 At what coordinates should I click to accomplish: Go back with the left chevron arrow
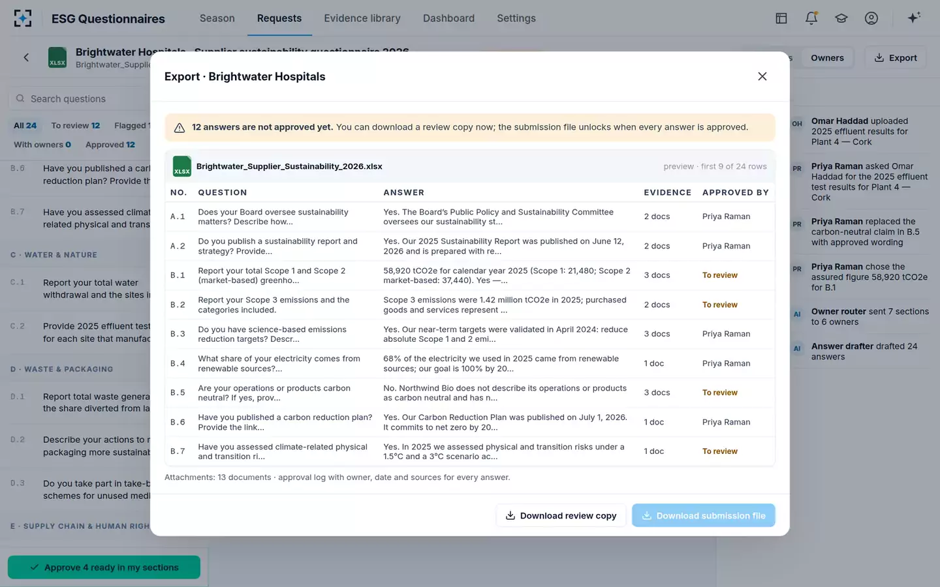(x=26, y=57)
